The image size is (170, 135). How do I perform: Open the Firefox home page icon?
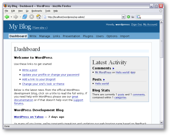coord(38,17)
